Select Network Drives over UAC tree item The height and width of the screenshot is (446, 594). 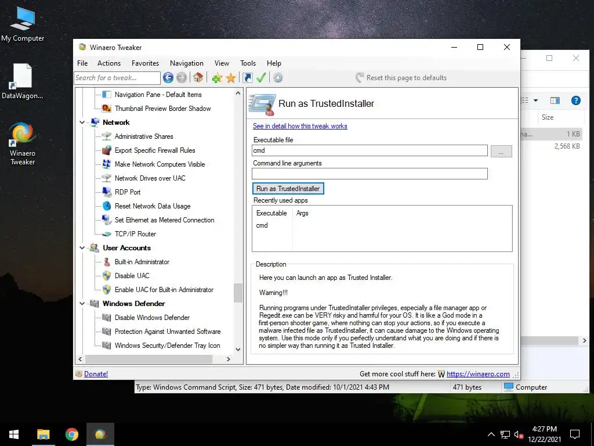(x=150, y=178)
